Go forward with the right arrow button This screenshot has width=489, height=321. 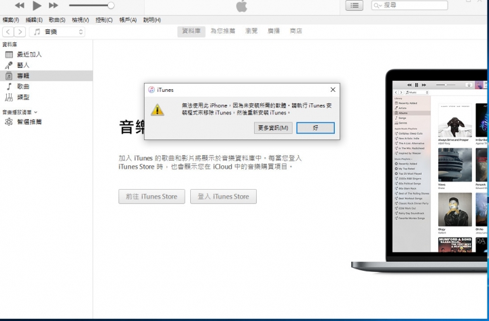pyautogui.click(x=20, y=32)
